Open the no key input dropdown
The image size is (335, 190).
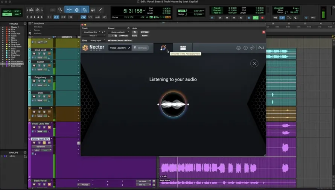(97, 40)
